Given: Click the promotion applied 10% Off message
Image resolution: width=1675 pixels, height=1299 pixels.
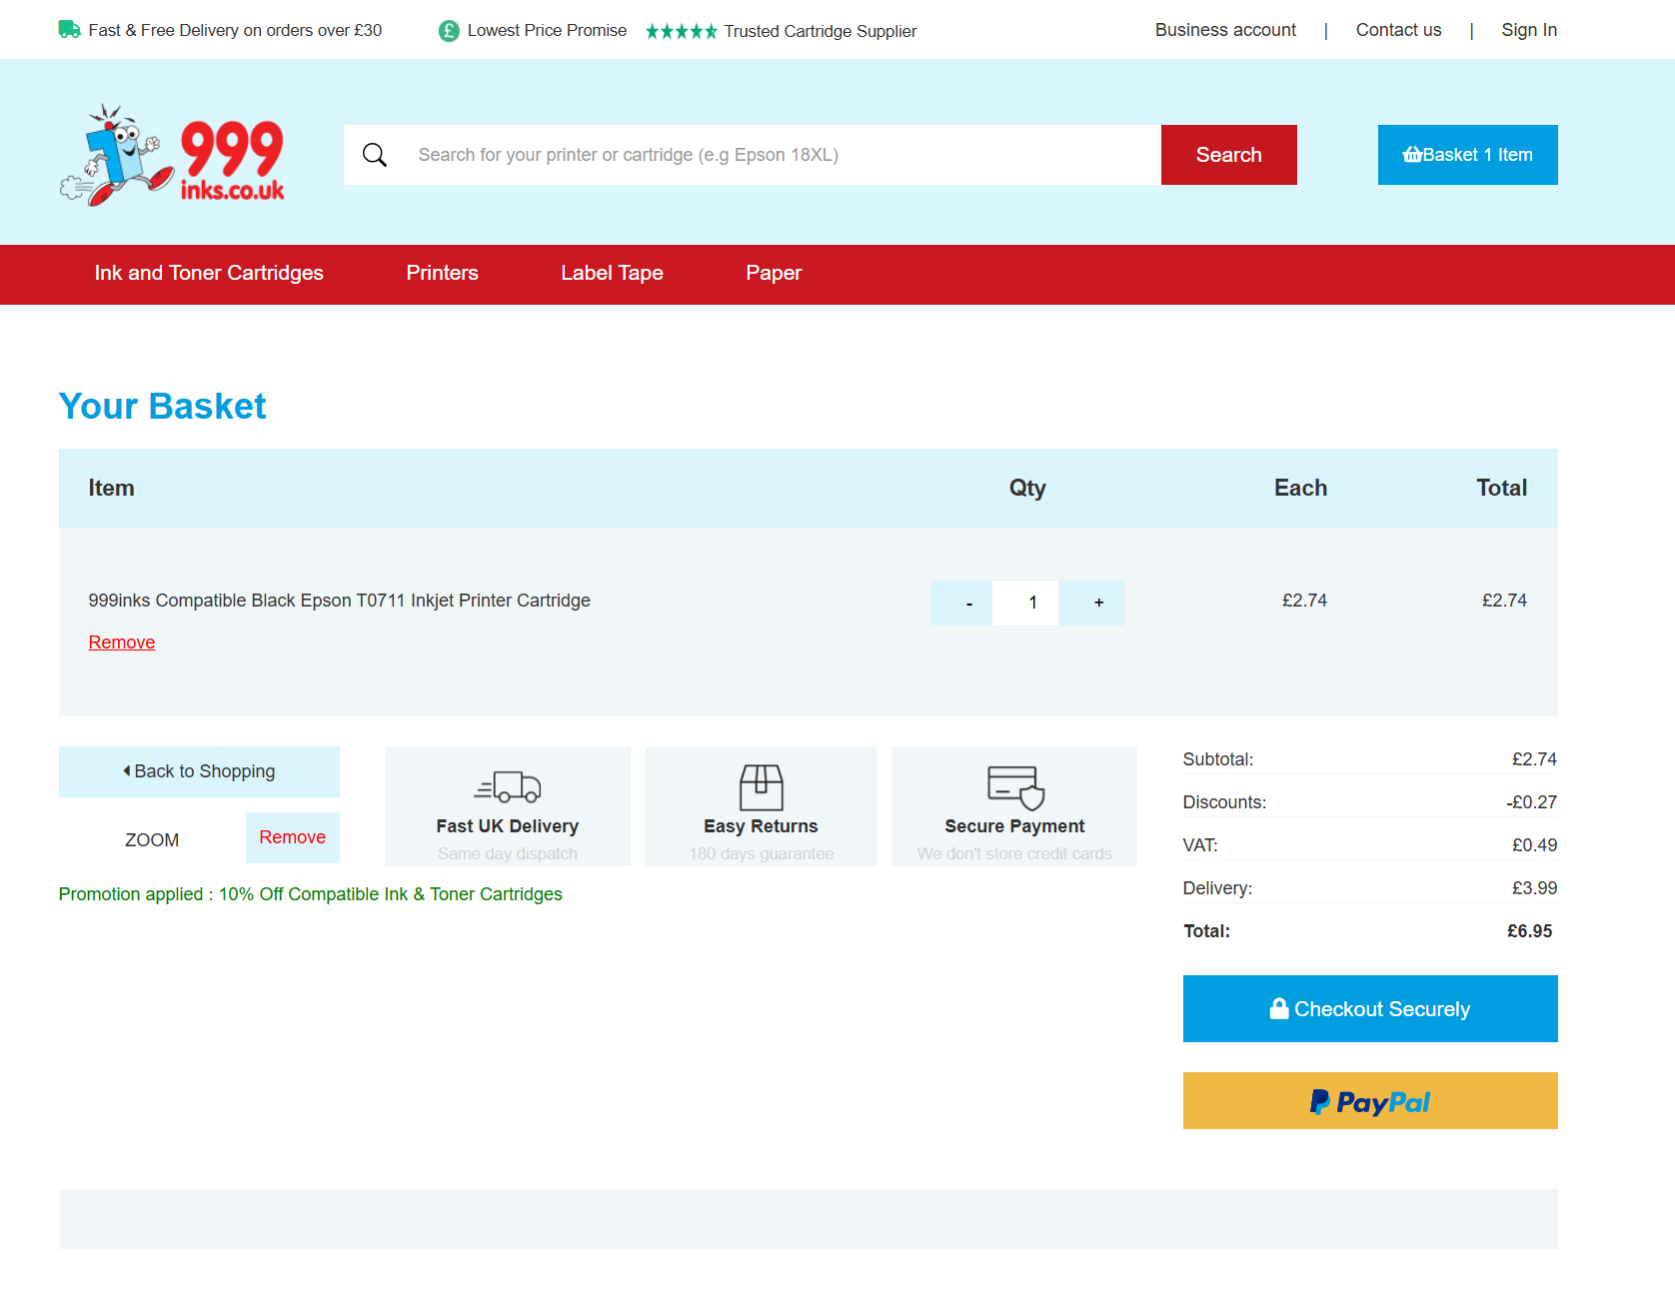Looking at the screenshot, I should (x=311, y=894).
